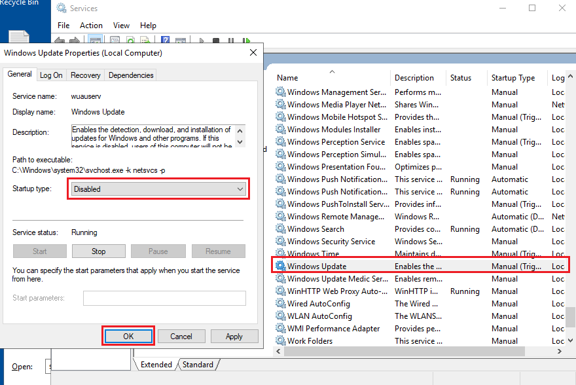The image size is (576, 385).
Task: Sort services by the Name column header
Action: [x=332, y=77]
